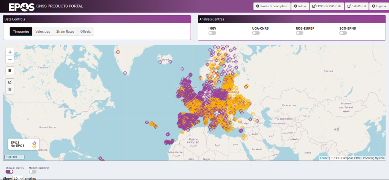Screen dimensions: 389x180
Task: Zoom in on the map
Action: click(10, 52)
